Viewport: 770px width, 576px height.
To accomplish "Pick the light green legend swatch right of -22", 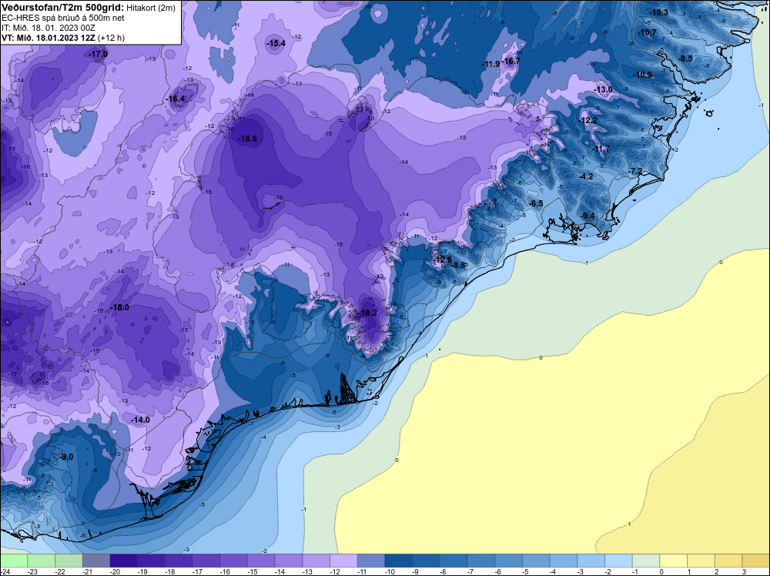I will pyautogui.click(x=69, y=561).
